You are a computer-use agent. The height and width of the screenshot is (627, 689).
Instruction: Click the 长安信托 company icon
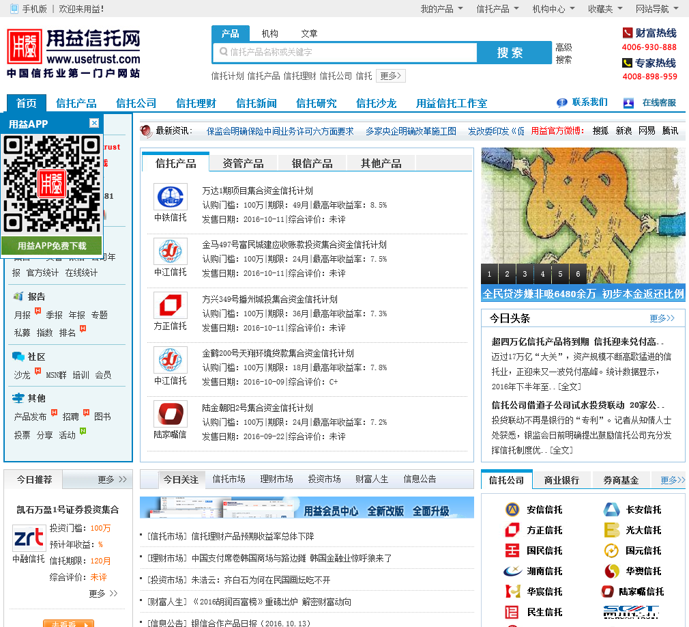tap(611, 510)
